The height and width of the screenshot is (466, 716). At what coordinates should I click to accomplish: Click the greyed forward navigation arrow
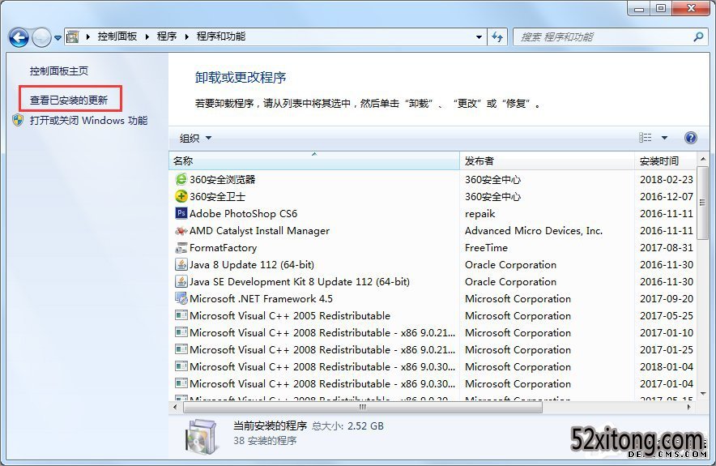click(41, 37)
